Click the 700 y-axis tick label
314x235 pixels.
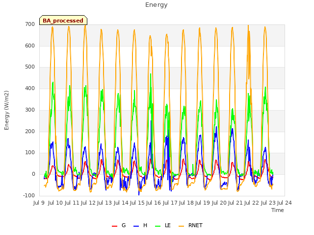coord(30,24)
